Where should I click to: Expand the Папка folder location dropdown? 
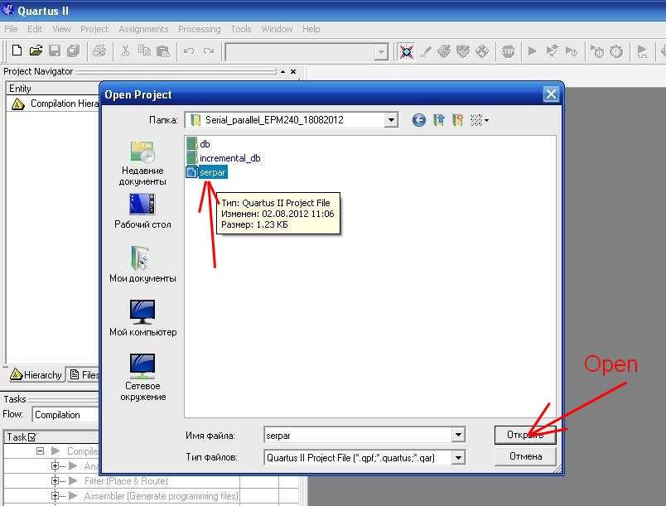click(x=391, y=120)
